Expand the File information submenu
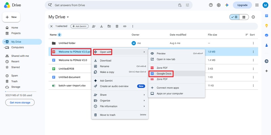 (120, 106)
